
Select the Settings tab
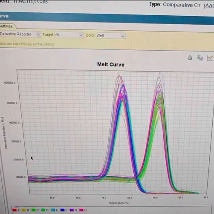[6, 26]
